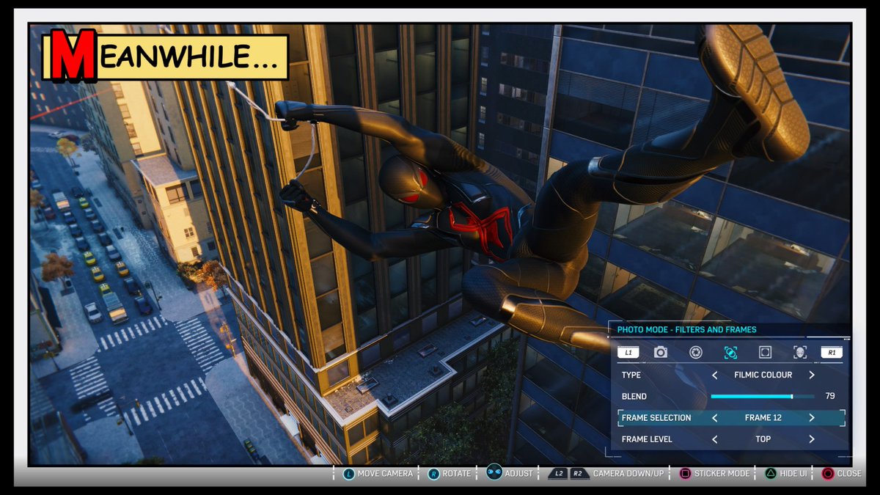Select the BLEND row label
Viewport: 880px width, 495px height.
pos(634,396)
